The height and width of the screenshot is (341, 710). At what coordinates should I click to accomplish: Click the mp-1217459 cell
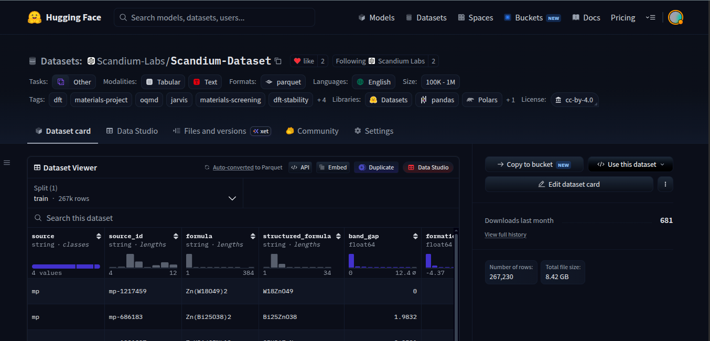(x=143, y=291)
